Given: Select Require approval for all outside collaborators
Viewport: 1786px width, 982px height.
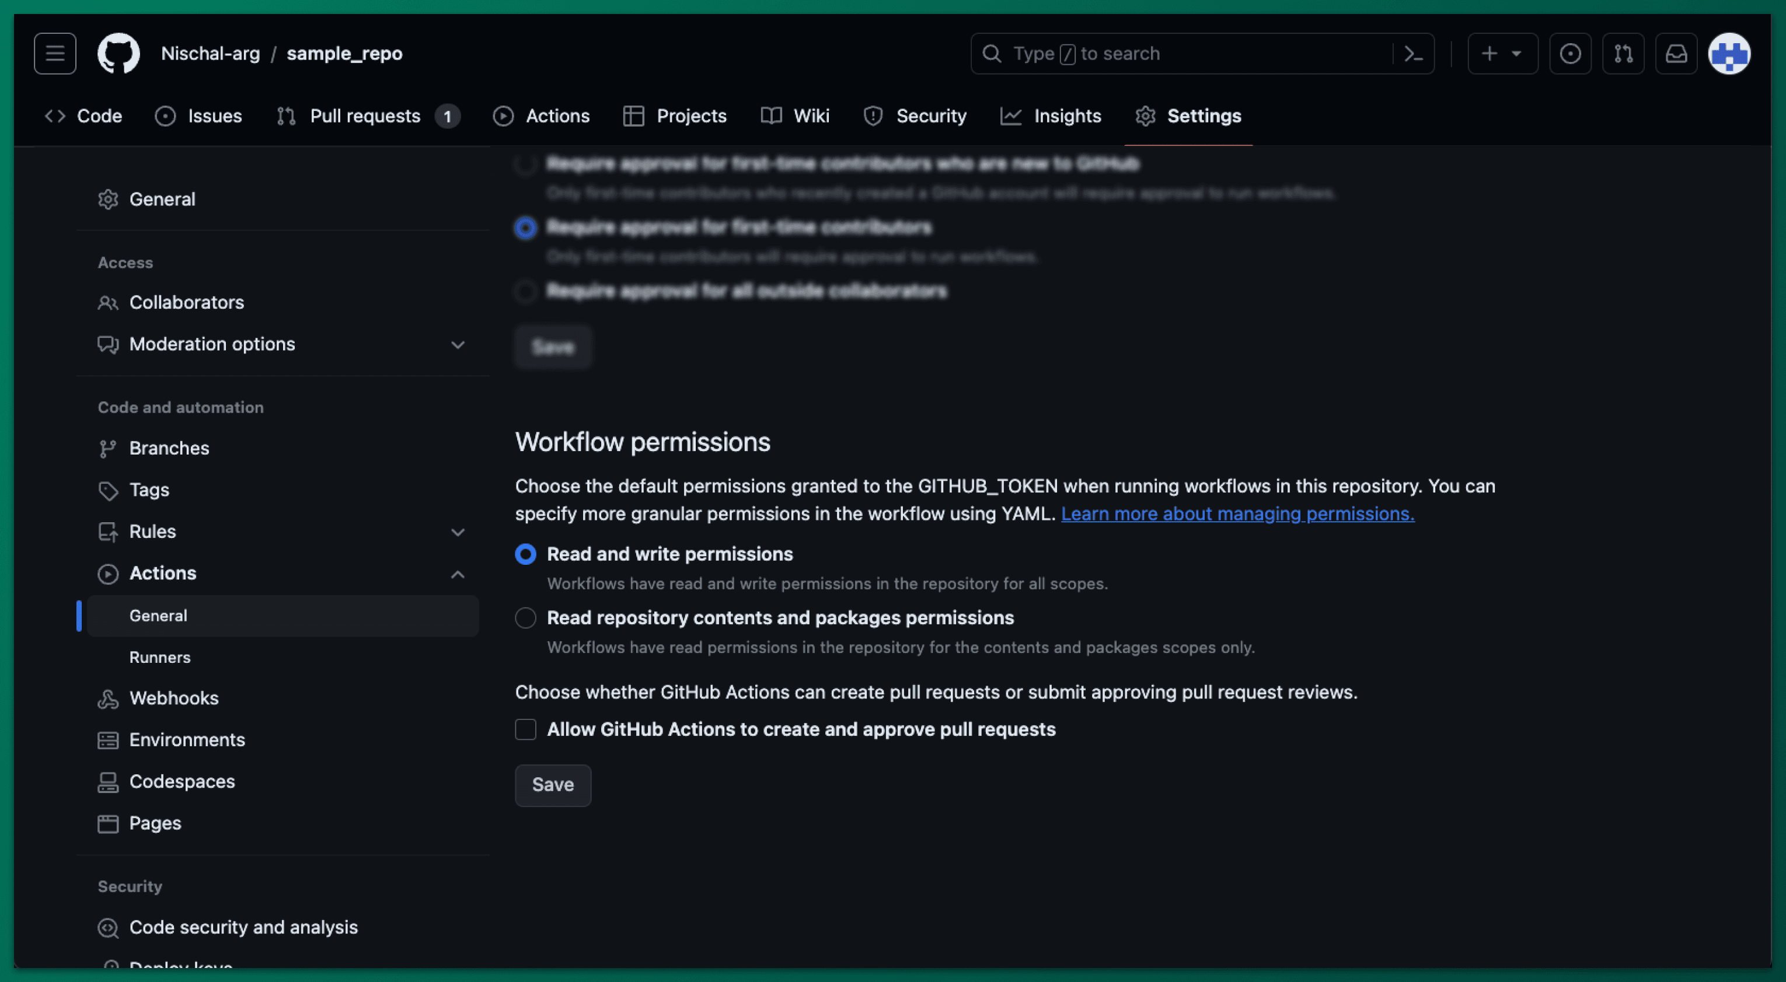Looking at the screenshot, I should (525, 292).
